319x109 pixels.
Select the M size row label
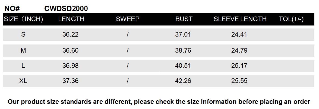pyautogui.click(x=23, y=50)
